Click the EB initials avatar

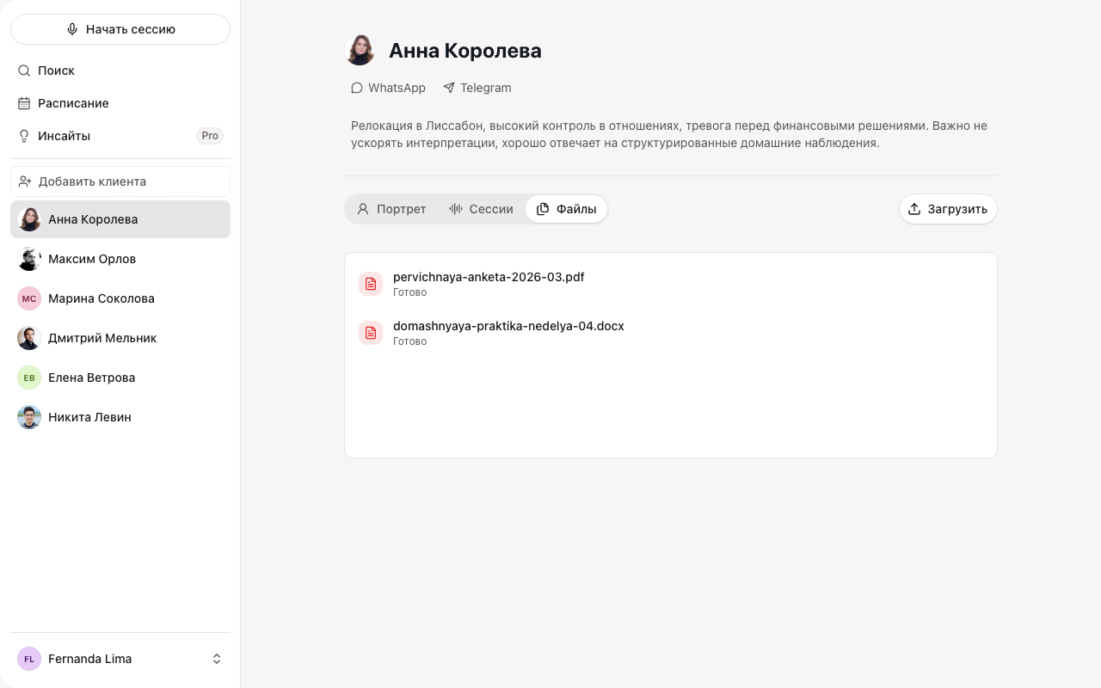(x=29, y=378)
